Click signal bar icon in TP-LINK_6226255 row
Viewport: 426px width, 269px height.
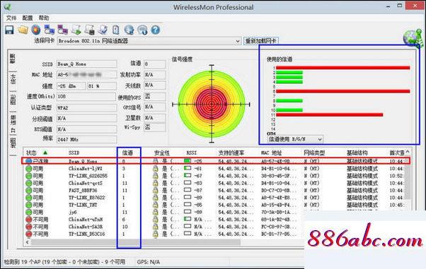tap(188, 176)
